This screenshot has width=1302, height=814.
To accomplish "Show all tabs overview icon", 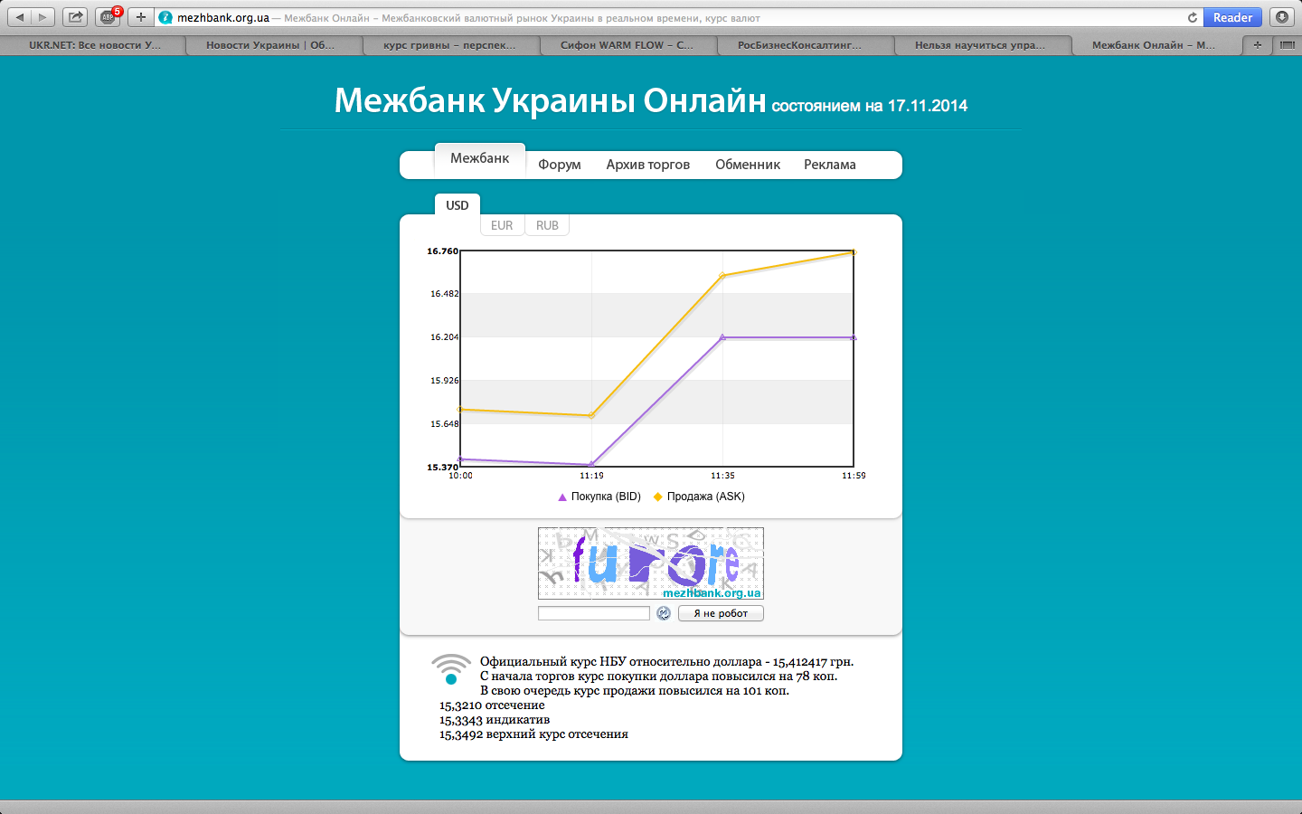I will pos(1288,44).
